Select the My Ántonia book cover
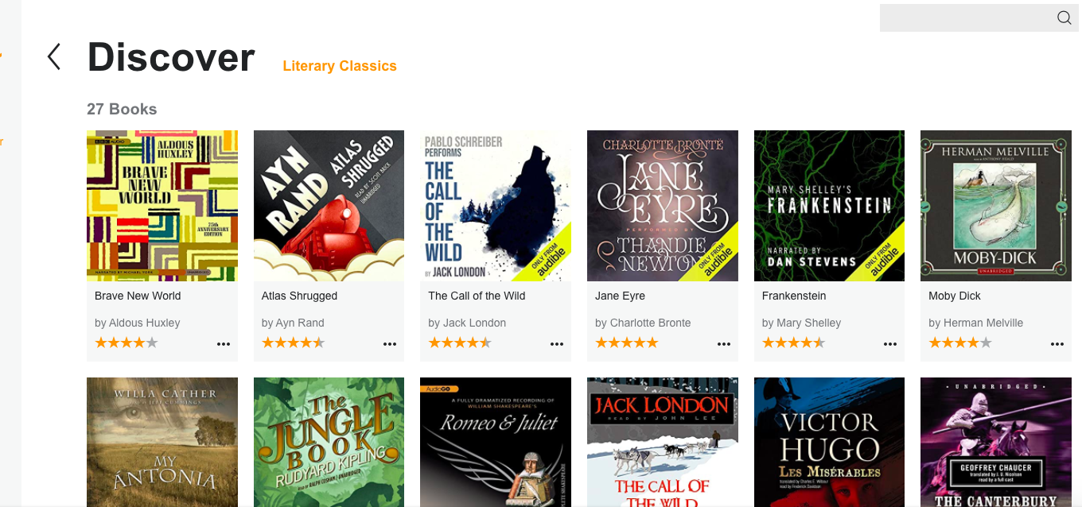The image size is (1082, 507). click(x=162, y=442)
